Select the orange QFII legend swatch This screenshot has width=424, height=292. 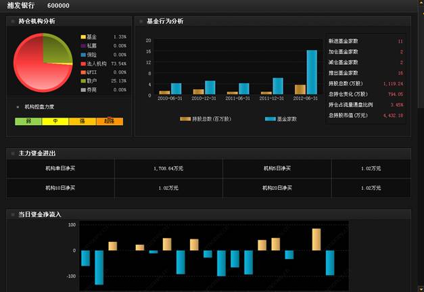pos(83,72)
